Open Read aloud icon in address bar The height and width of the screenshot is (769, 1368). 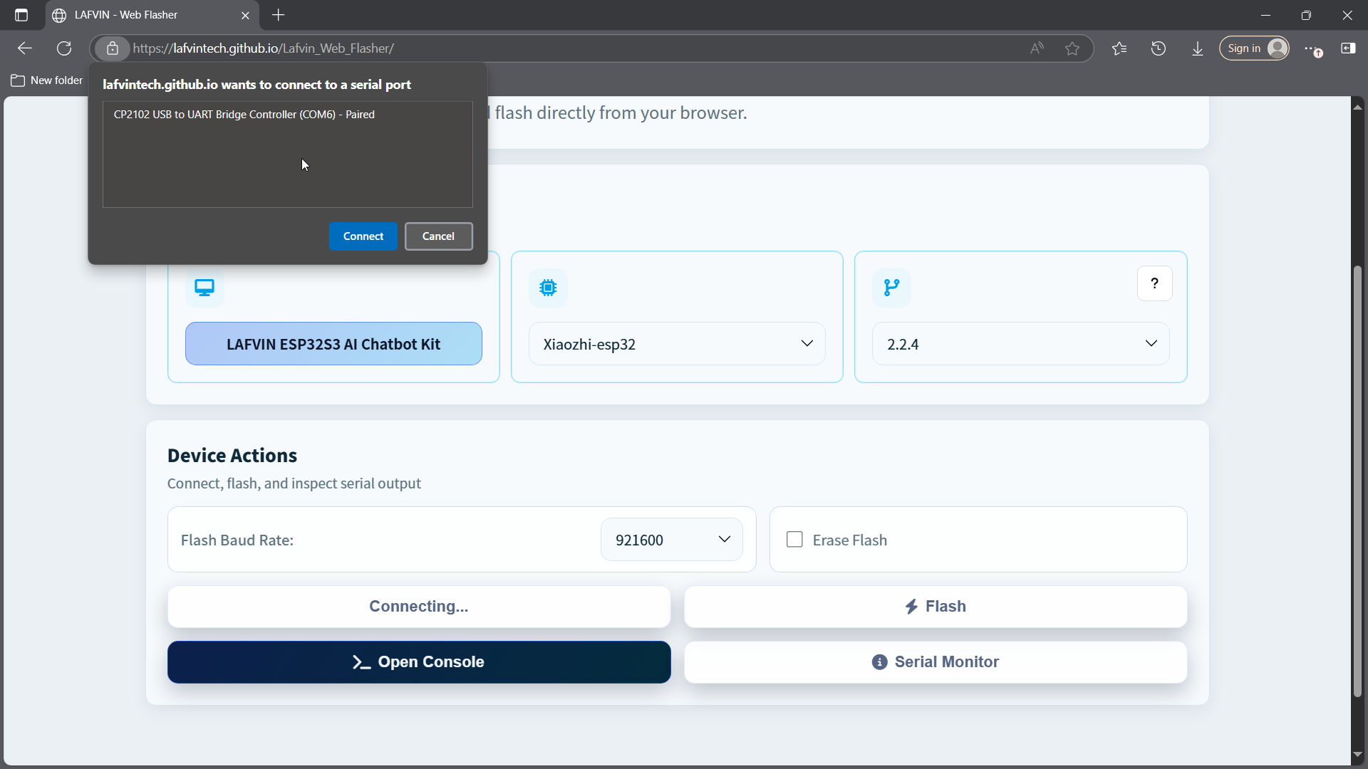tap(1037, 48)
